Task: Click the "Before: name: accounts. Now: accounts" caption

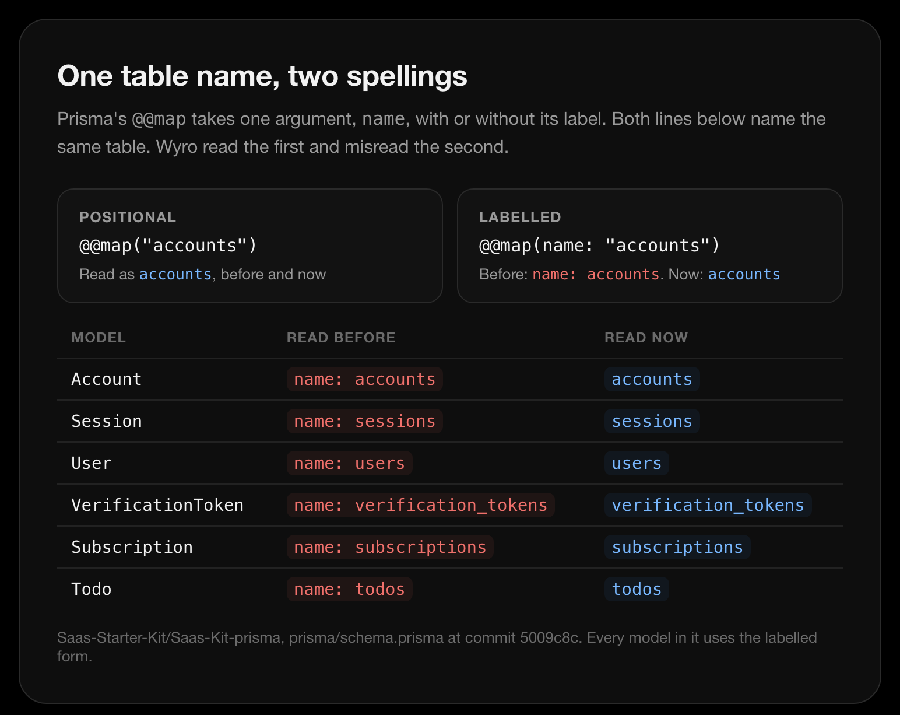Action: [x=630, y=274]
